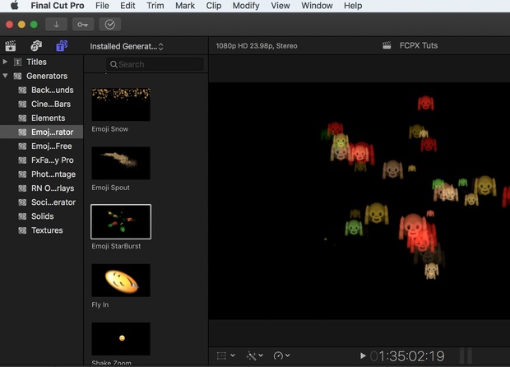The width and height of the screenshot is (510, 367).
Task: Click the Solids category icon
Action: tap(22, 216)
